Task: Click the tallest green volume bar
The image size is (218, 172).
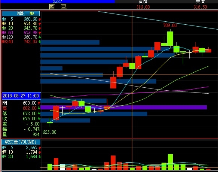Action: (x=170, y=162)
